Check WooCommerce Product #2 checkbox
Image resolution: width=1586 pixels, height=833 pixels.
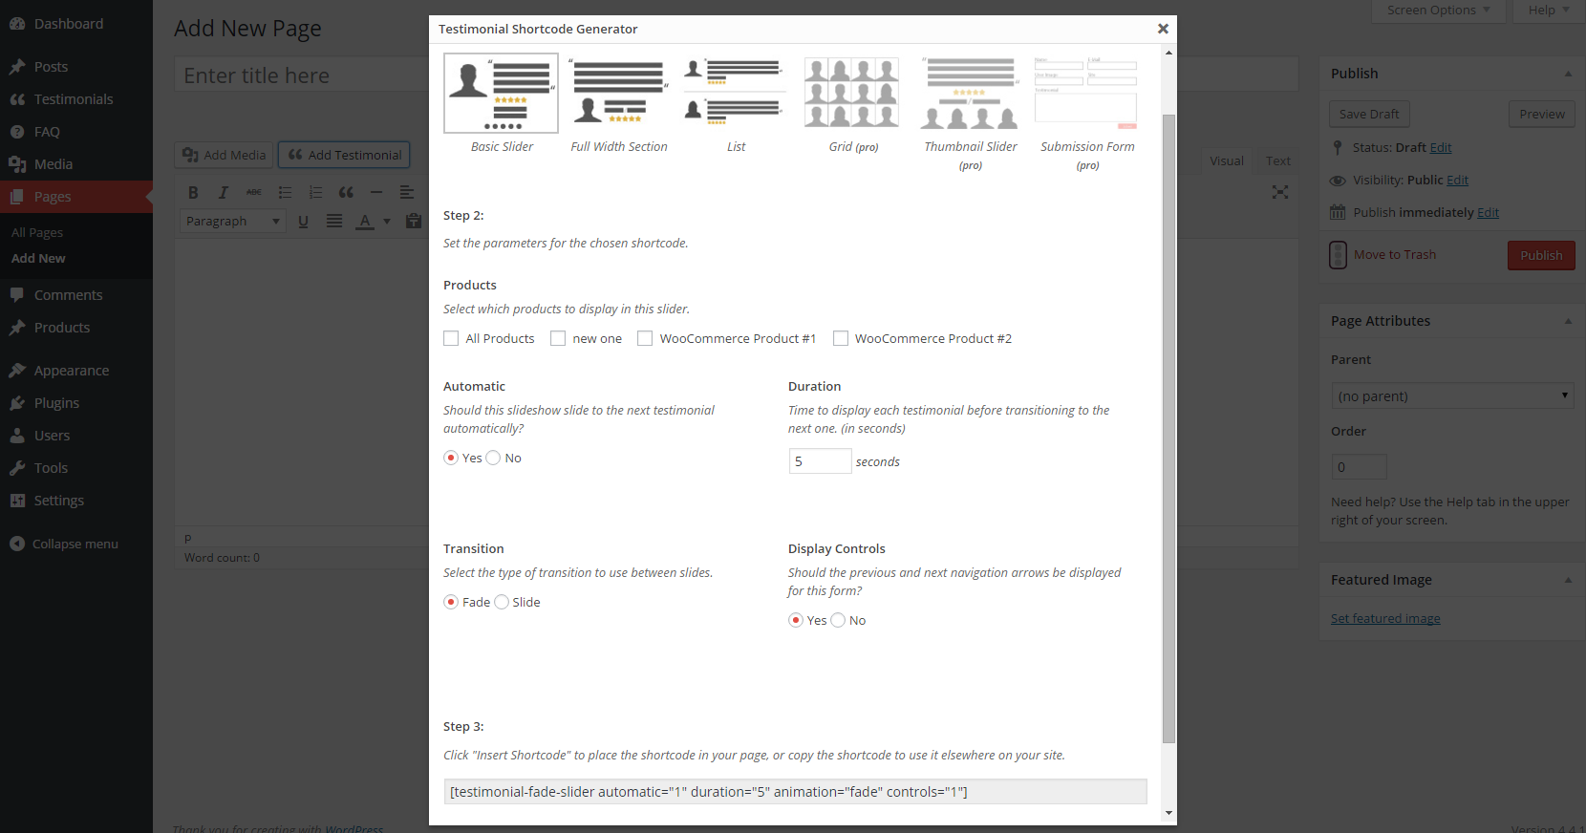[841, 338]
